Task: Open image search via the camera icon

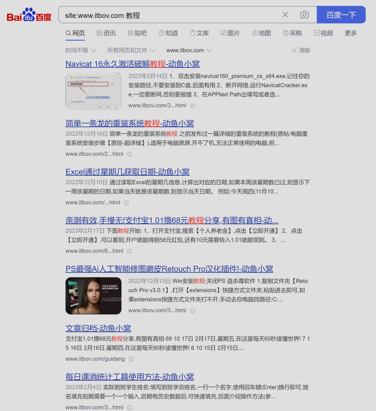Action: point(304,15)
